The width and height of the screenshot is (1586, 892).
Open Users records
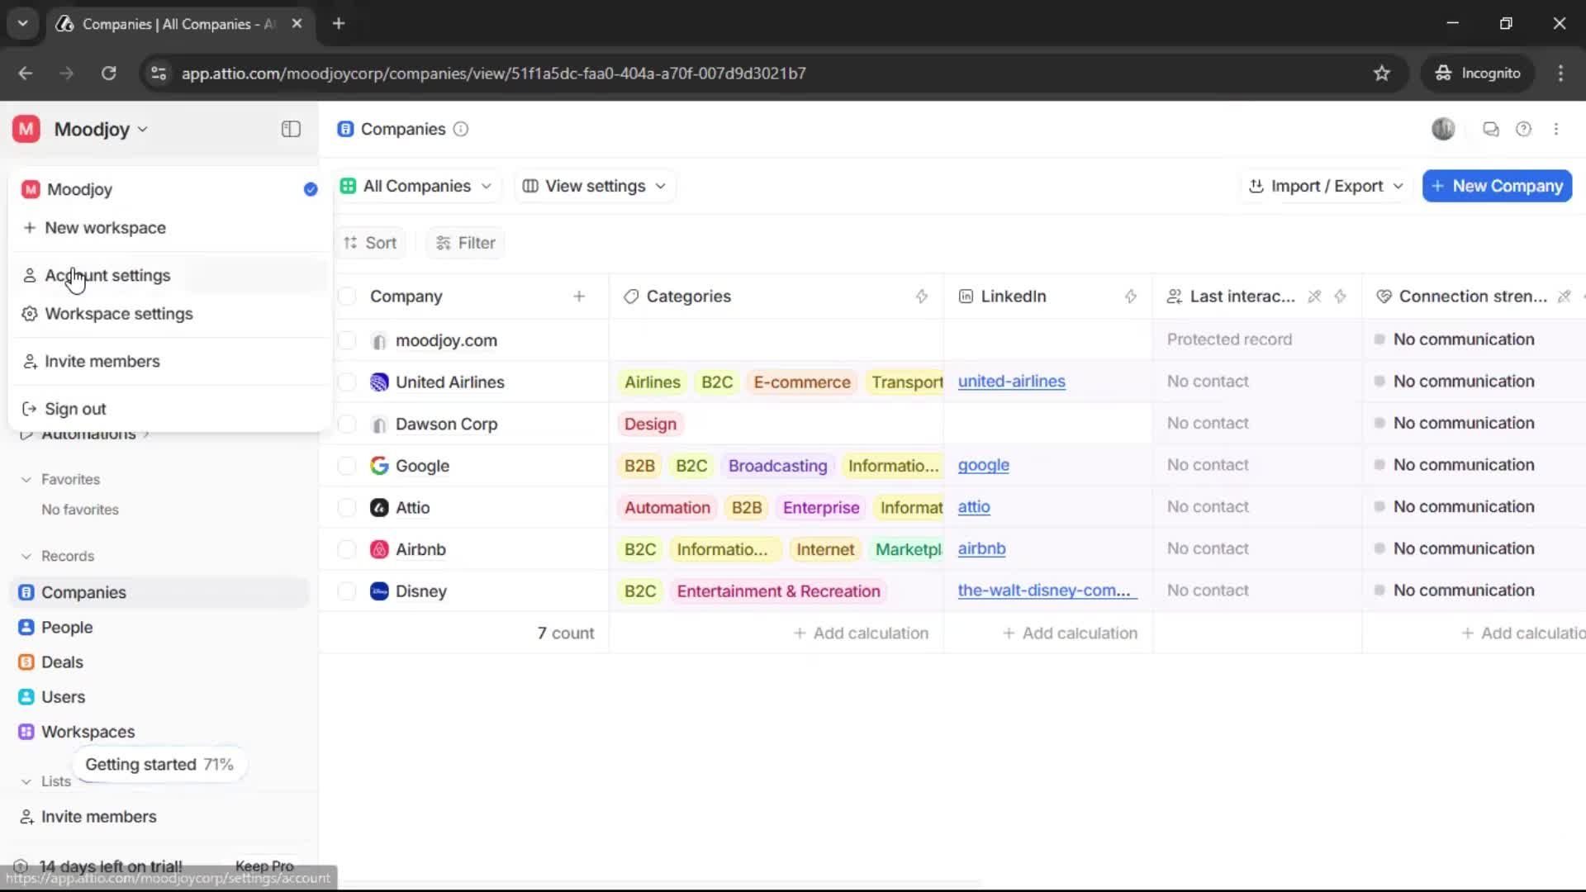pyautogui.click(x=159, y=697)
